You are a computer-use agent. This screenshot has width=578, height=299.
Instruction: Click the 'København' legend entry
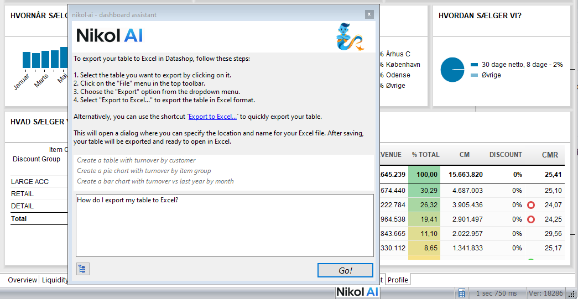click(403, 65)
